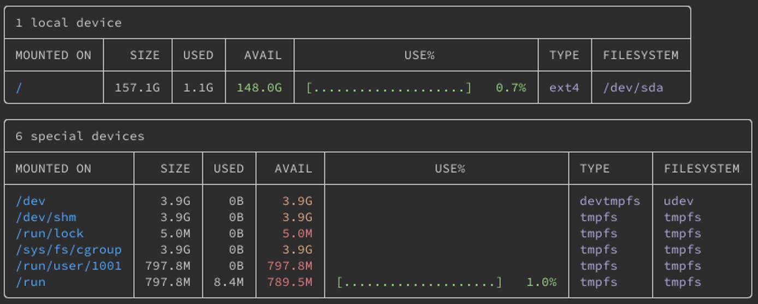
Task: Click the udev filesystem entry
Action: click(x=678, y=201)
